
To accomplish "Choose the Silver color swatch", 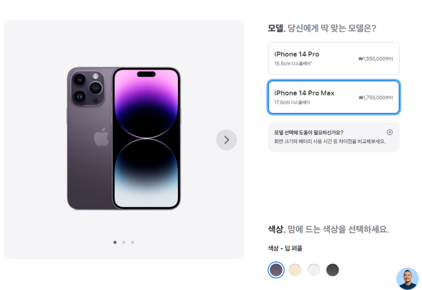I will 314,270.
